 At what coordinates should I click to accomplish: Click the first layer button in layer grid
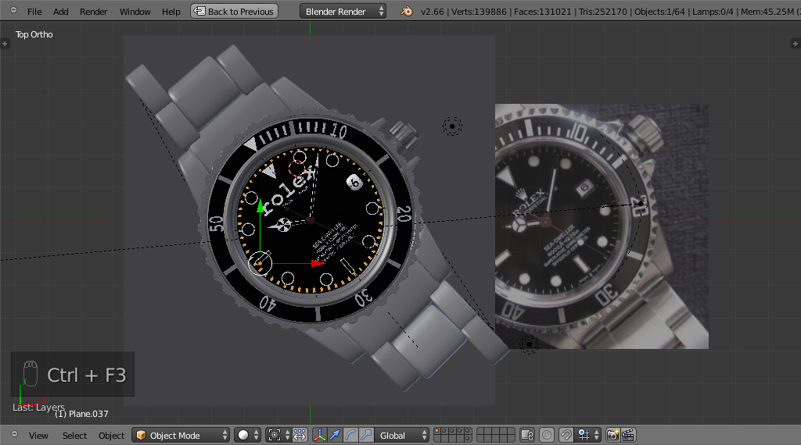click(x=437, y=432)
